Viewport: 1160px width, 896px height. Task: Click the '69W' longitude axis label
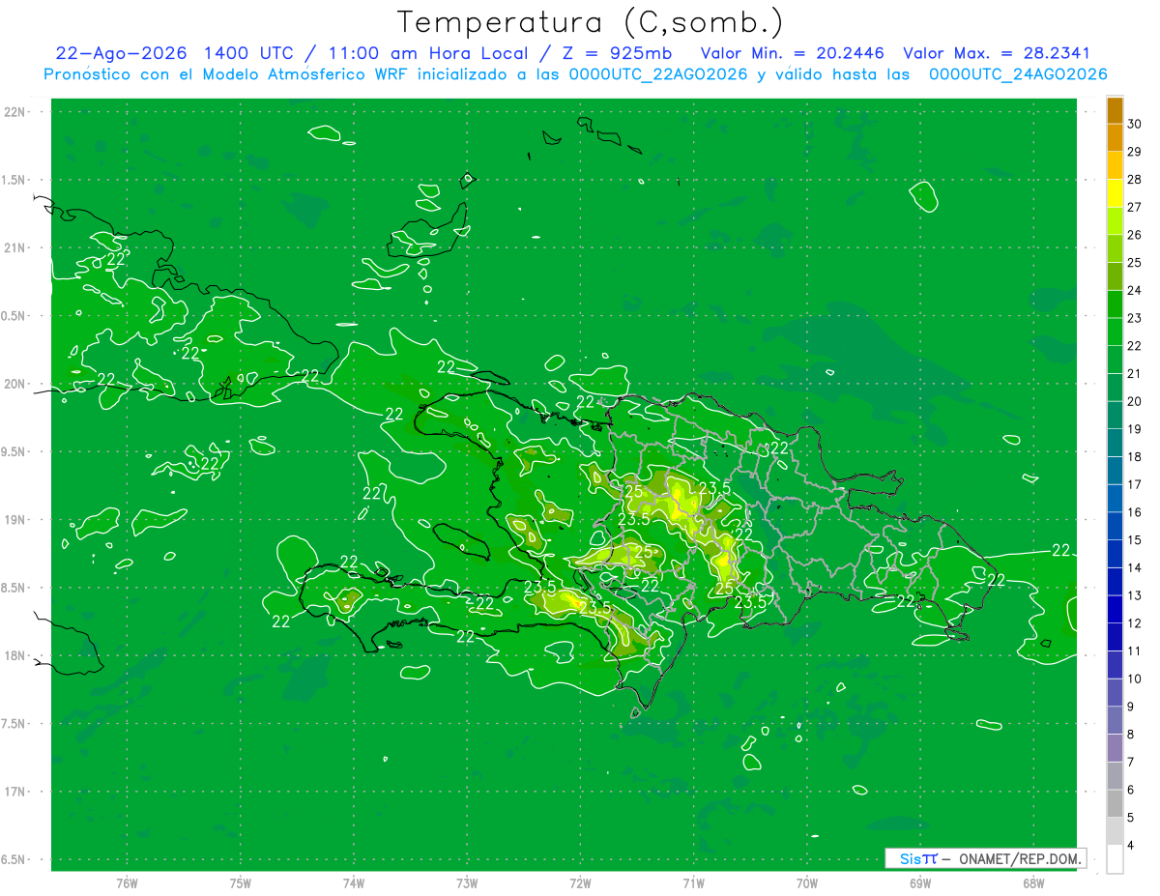tap(920, 883)
